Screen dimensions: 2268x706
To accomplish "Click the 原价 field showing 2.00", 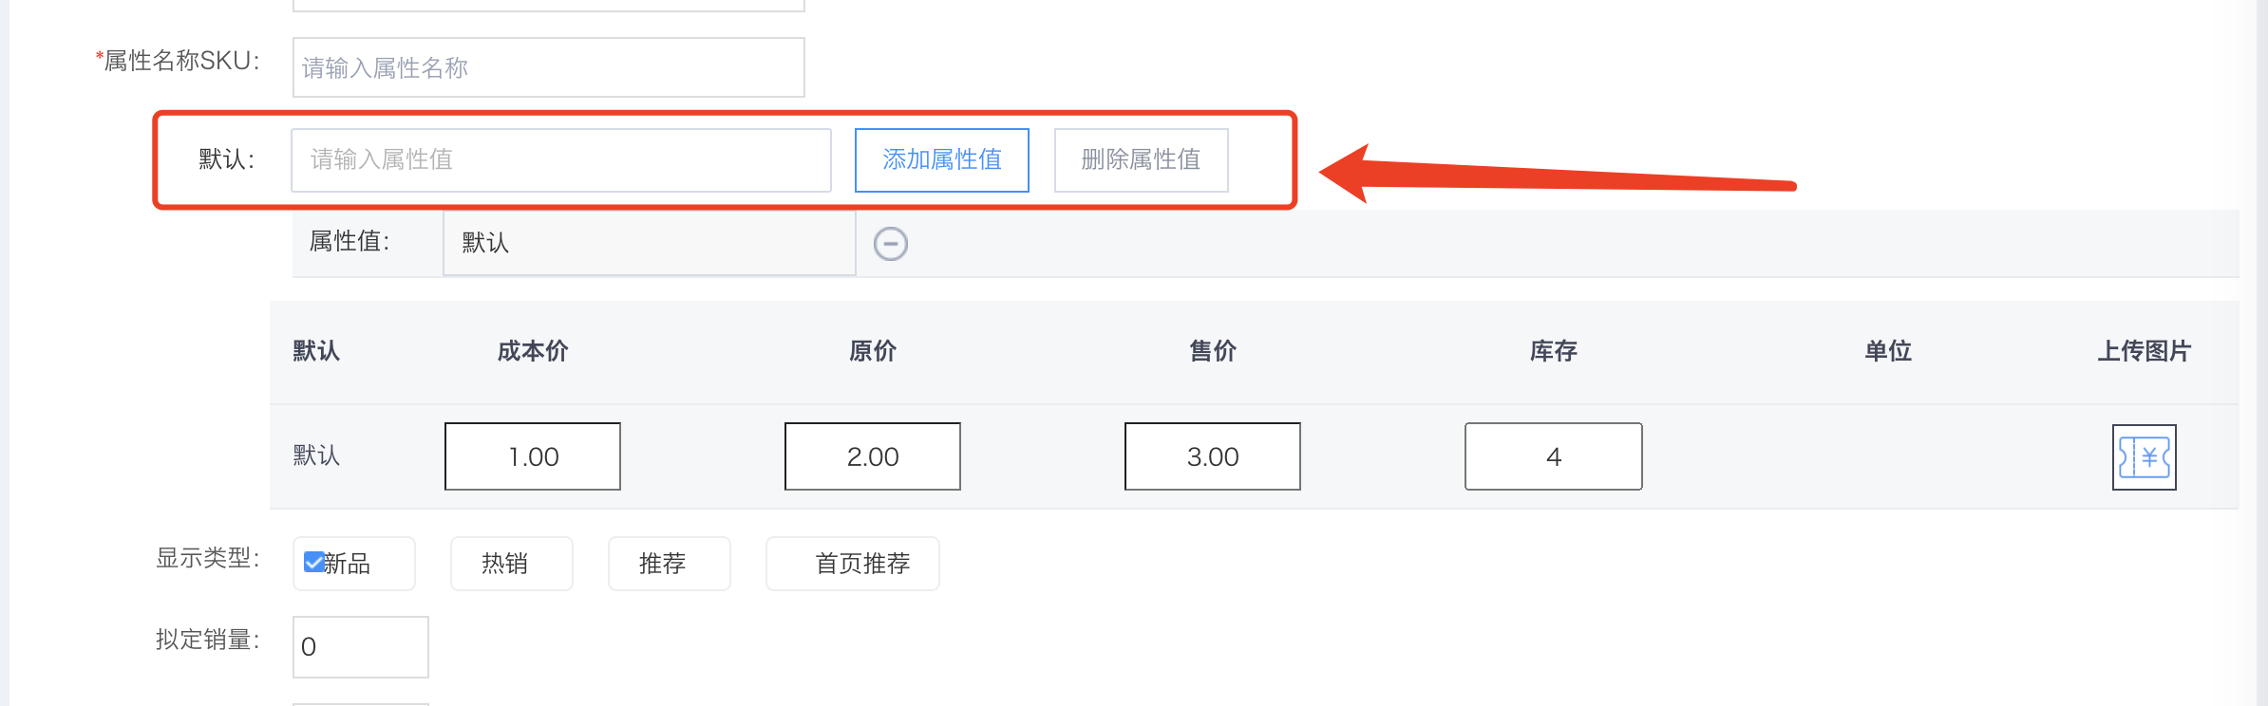I will (x=873, y=456).
